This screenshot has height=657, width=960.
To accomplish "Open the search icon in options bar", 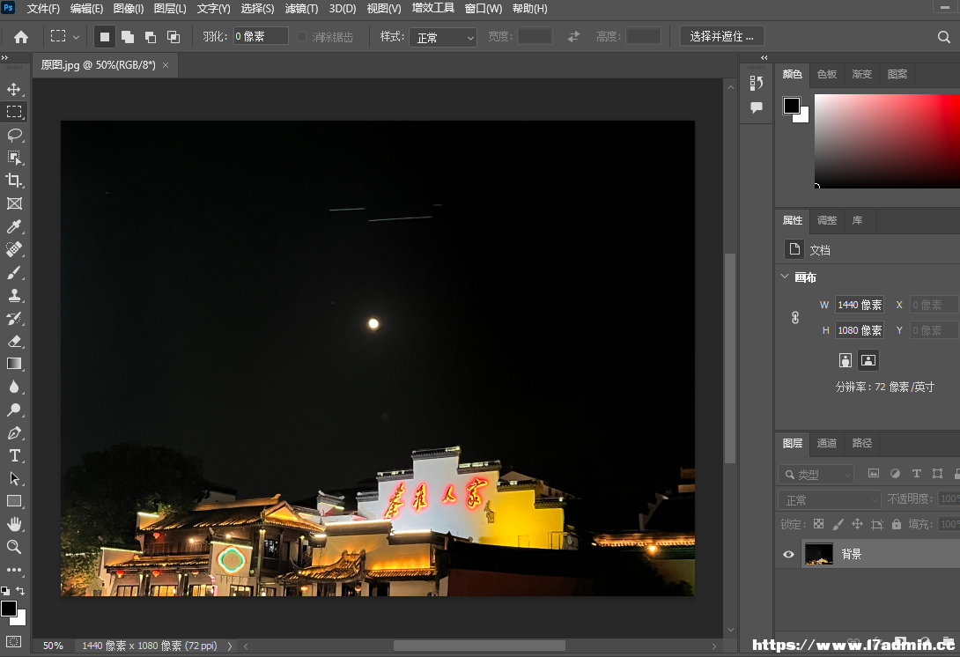I will click(x=943, y=37).
